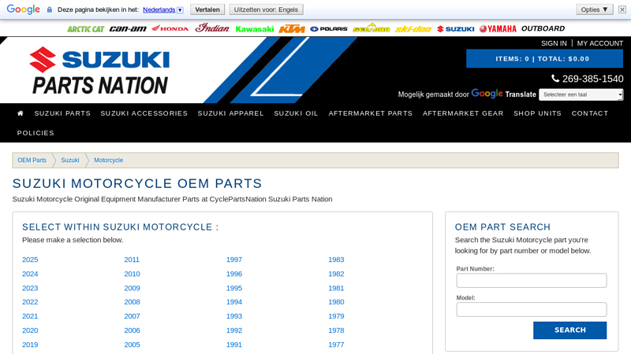Select model year 2010

(x=132, y=274)
